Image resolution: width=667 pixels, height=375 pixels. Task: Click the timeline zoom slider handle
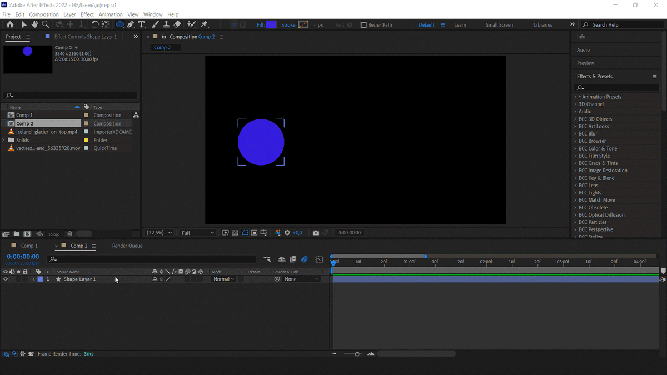click(x=357, y=354)
